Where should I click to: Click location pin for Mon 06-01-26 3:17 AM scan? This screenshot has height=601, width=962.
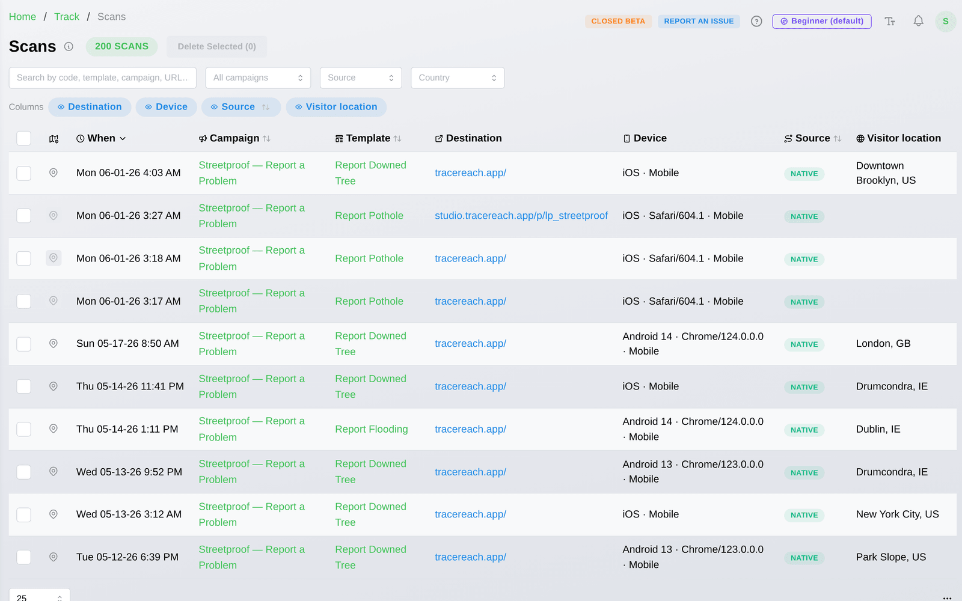(x=54, y=301)
